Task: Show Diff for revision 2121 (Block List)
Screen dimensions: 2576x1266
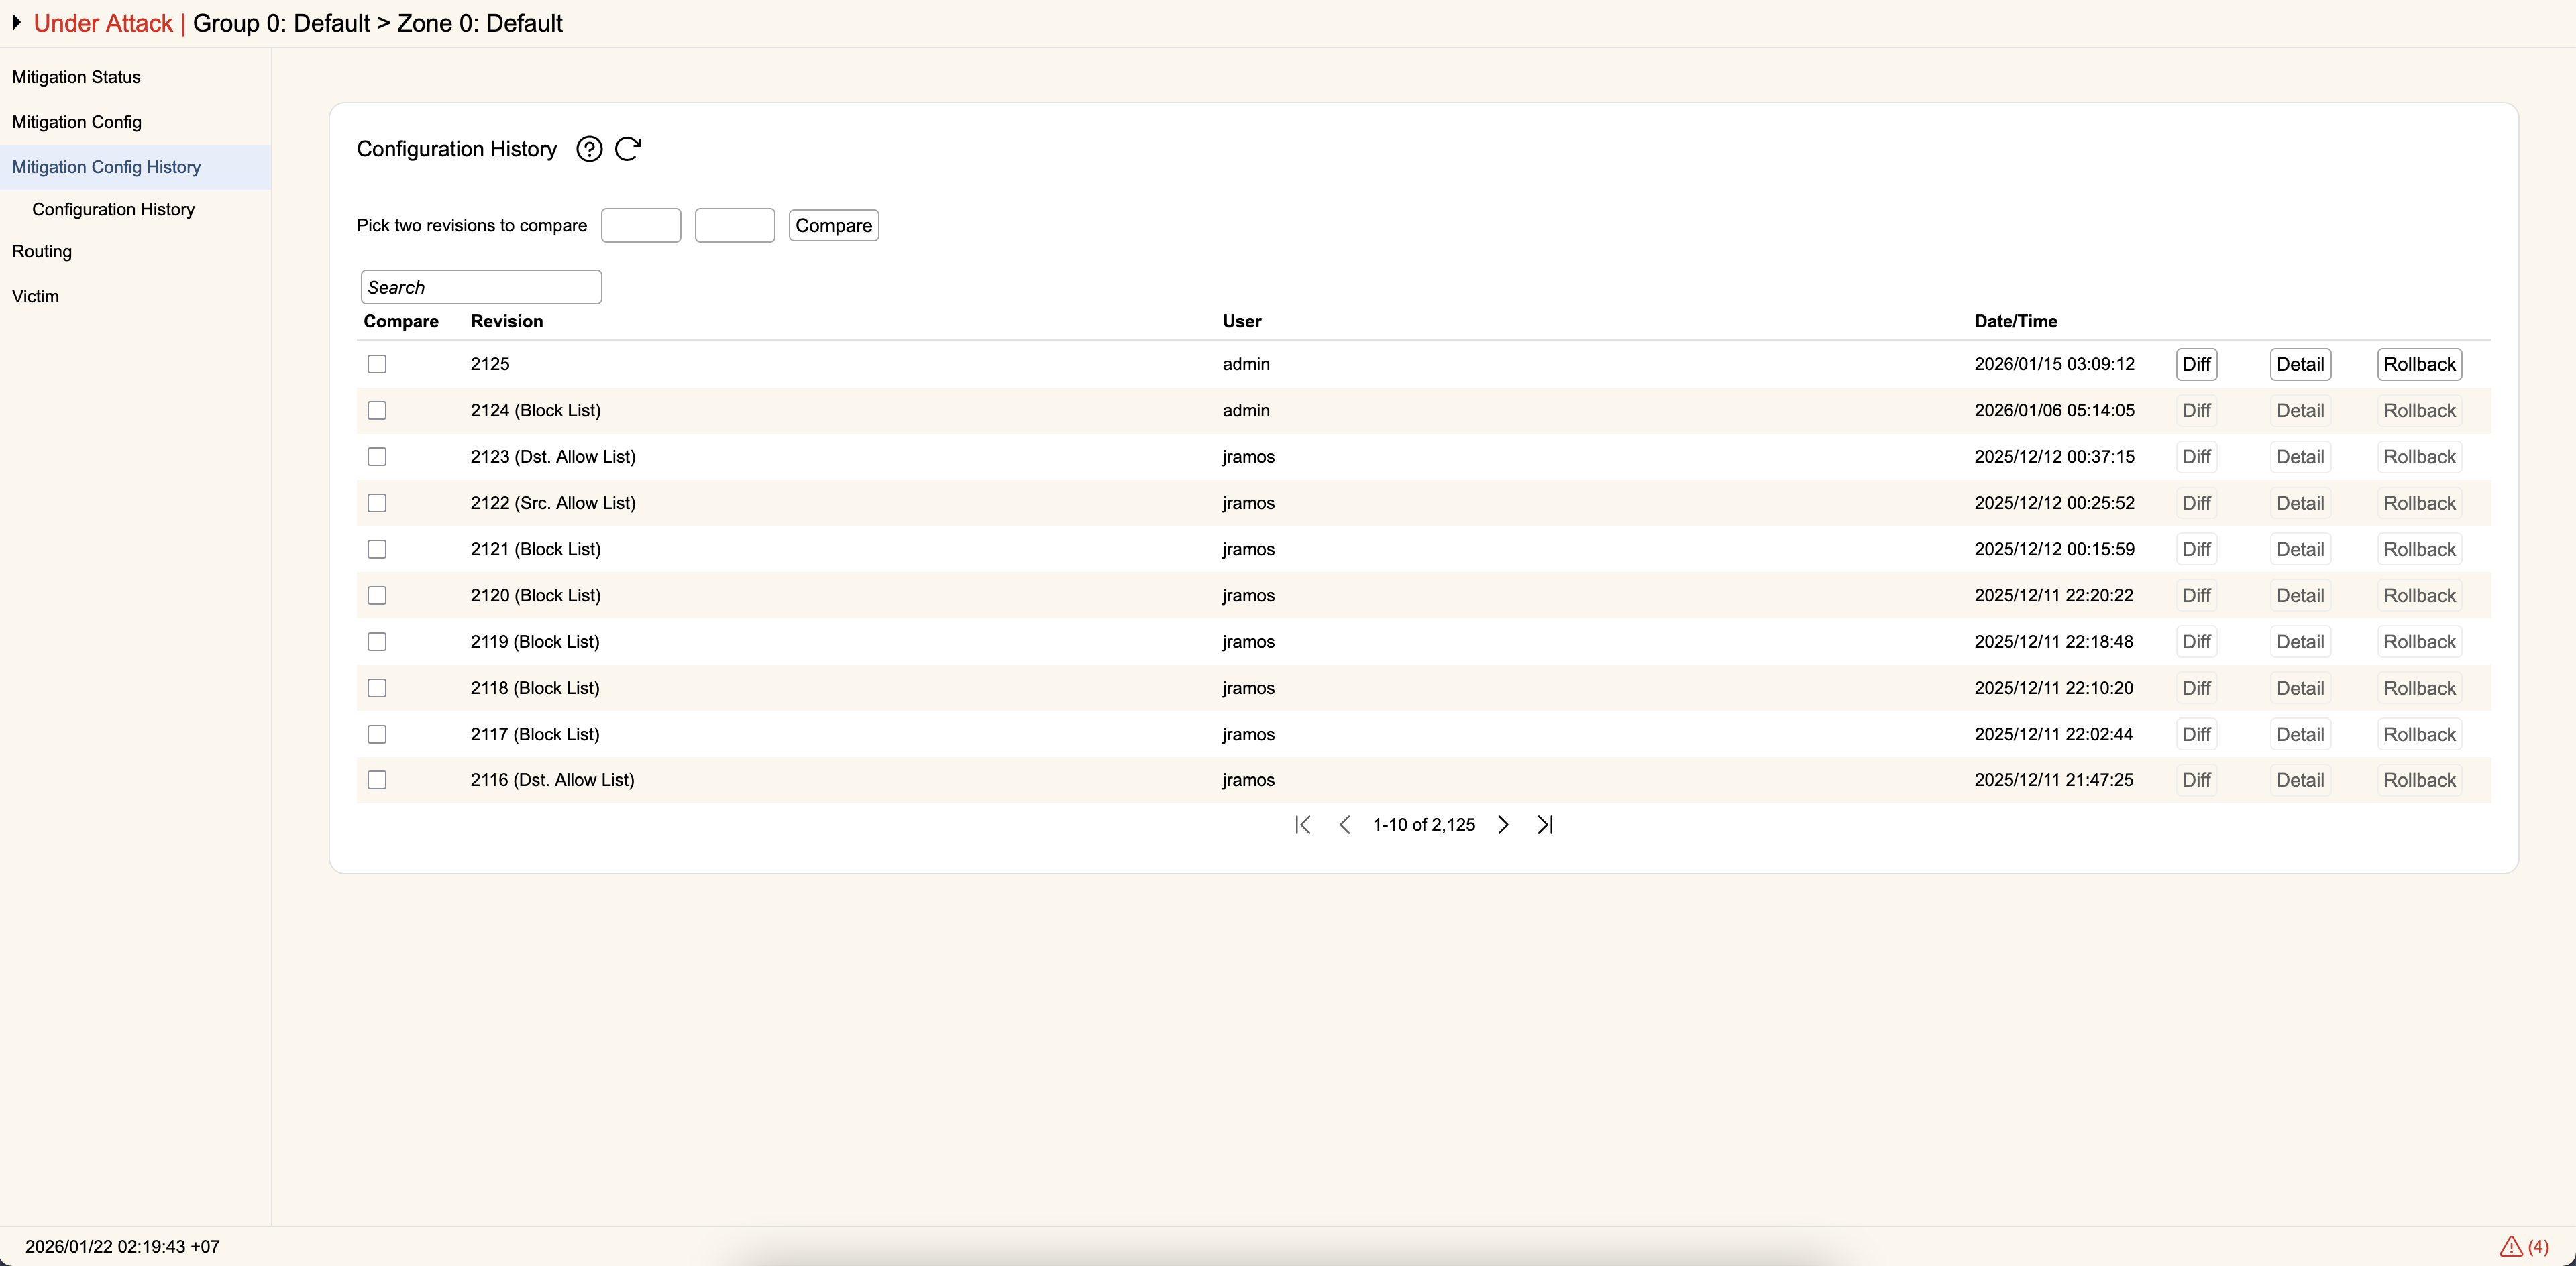Action: pos(2196,550)
